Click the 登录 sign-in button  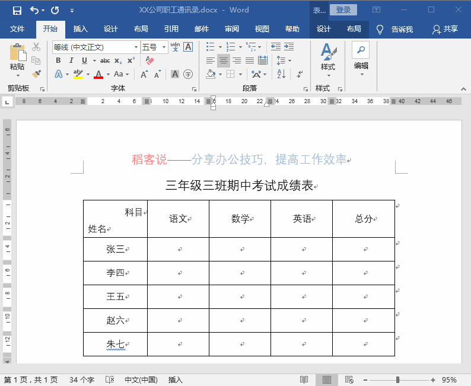click(343, 10)
